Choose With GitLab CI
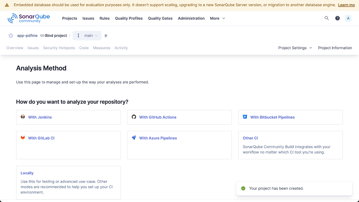 (x=68, y=145)
